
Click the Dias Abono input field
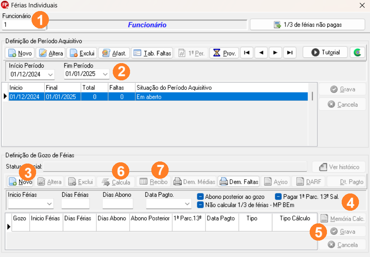pos(117,204)
